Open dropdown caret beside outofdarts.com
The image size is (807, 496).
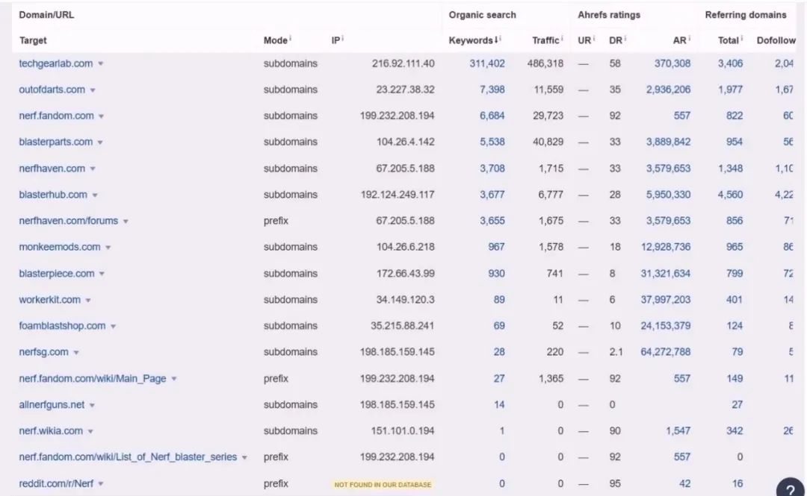pos(93,90)
